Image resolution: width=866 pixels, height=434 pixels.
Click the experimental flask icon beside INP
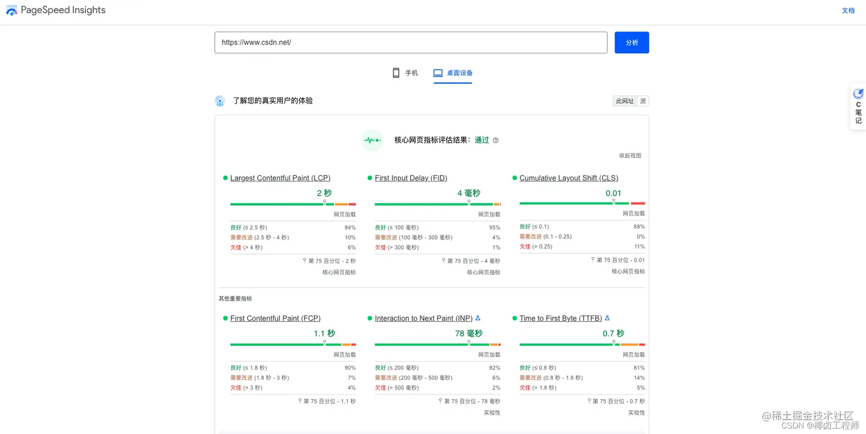(478, 318)
